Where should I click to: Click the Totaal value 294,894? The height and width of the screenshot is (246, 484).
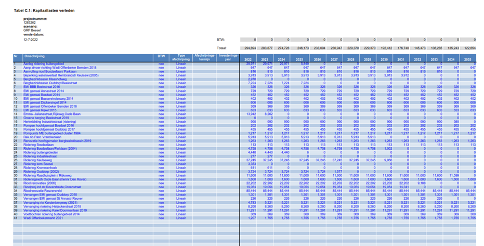251,47
